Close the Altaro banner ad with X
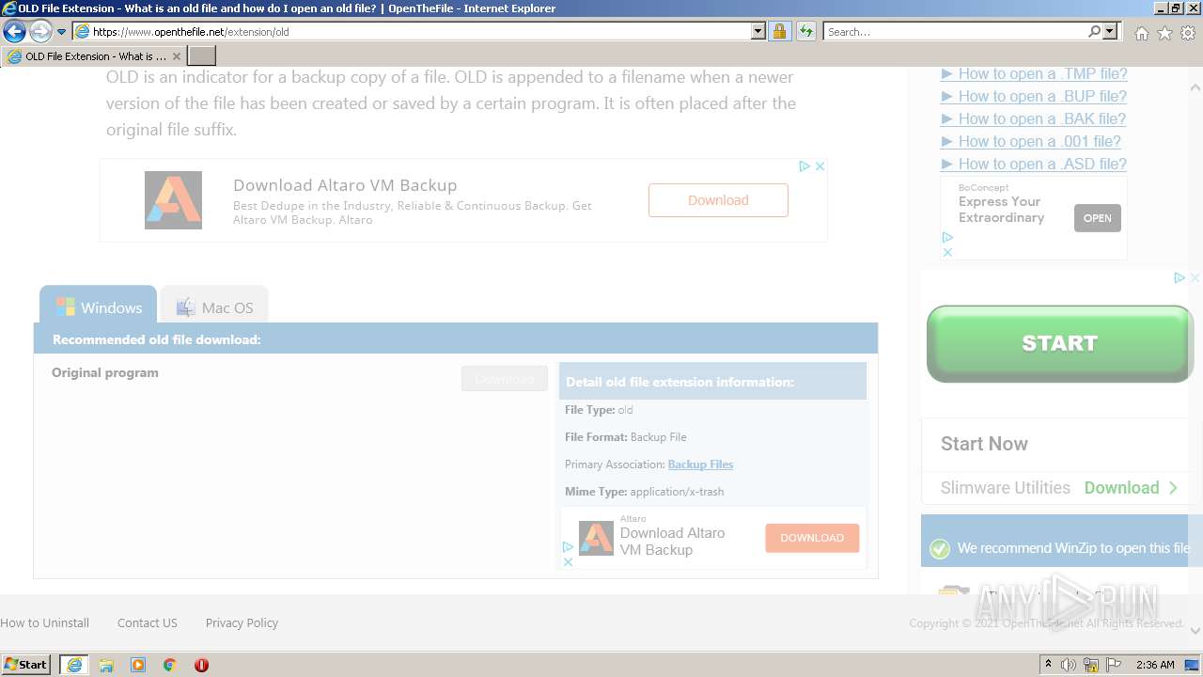The width and height of the screenshot is (1203, 677). 820,166
